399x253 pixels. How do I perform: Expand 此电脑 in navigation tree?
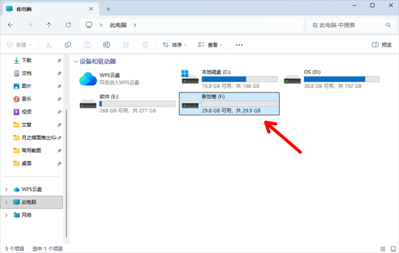(x=7, y=202)
